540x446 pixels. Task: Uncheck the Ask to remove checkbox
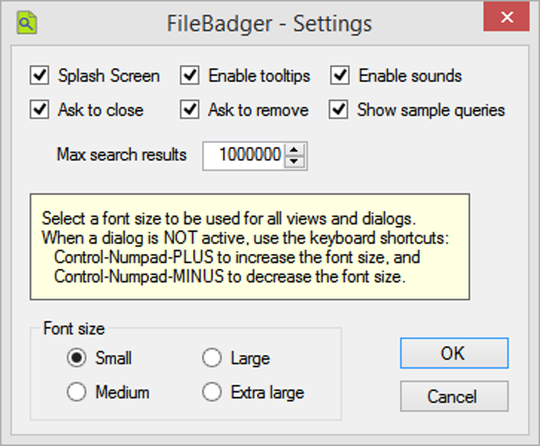(190, 110)
